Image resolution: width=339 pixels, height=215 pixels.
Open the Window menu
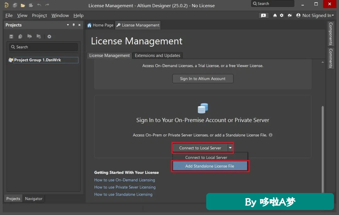(60, 16)
